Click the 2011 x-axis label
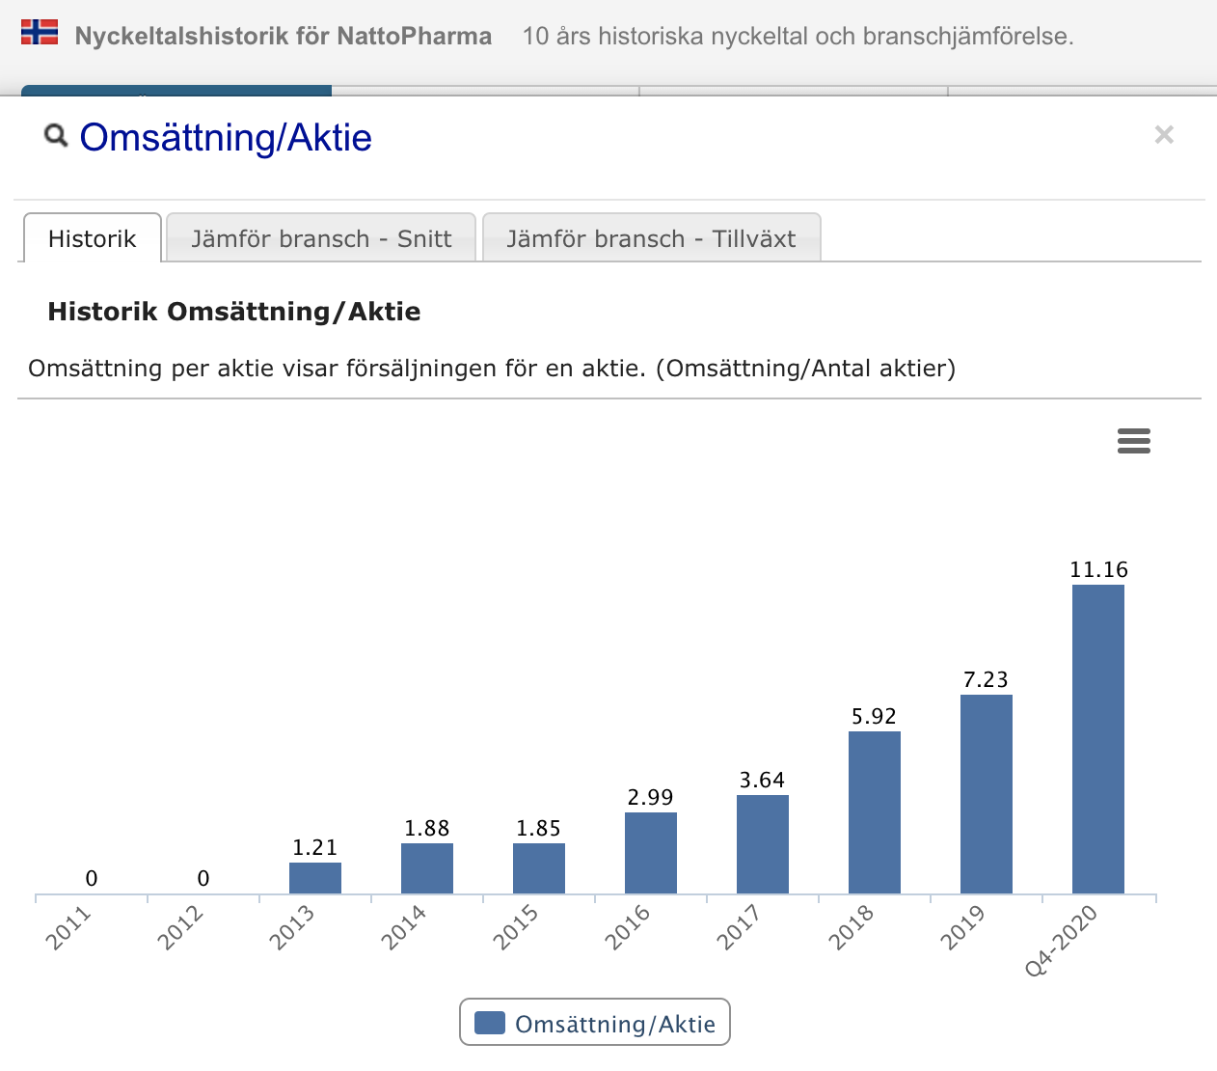The width and height of the screenshot is (1217, 1071). coord(68,928)
